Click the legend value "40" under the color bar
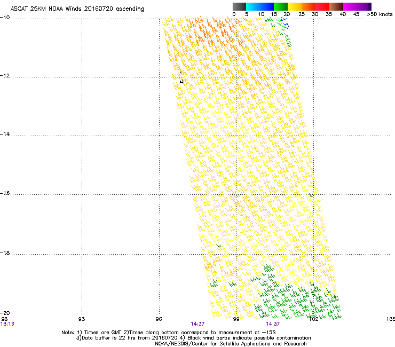This screenshot has height=347, width=395. [x=343, y=14]
